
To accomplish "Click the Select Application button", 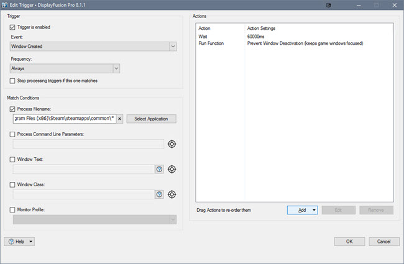I will (151, 119).
